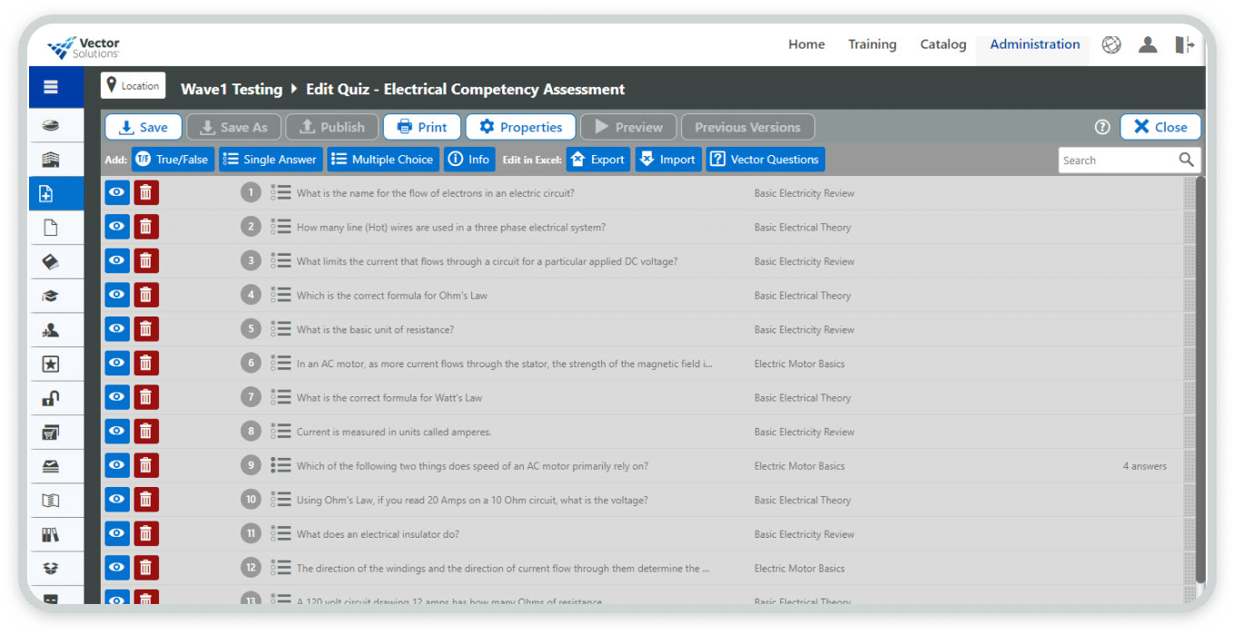Click the logout door icon
Viewport: 1233px width, 633px height.
tap(1184, 44)
